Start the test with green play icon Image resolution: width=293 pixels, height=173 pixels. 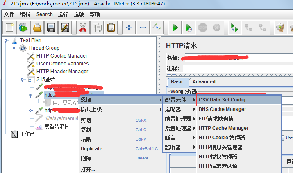pos(175,28)
